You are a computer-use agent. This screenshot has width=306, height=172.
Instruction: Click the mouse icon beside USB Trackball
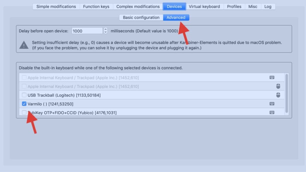(x=278, y=95)
